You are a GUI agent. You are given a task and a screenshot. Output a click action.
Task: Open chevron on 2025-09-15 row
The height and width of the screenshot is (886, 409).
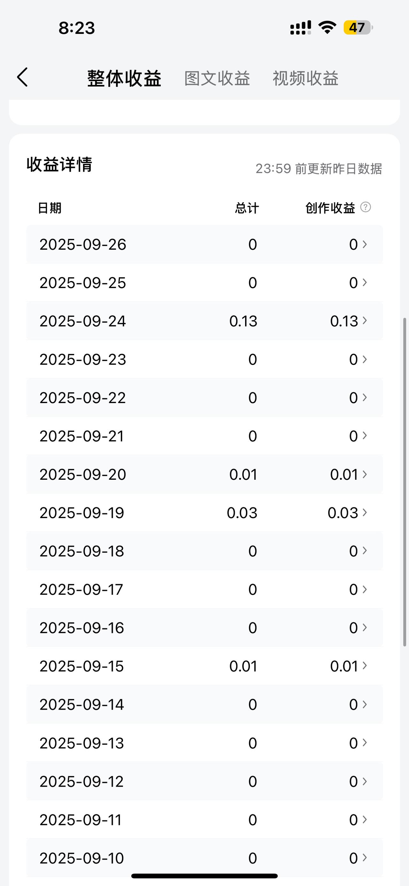pos(365,666)
